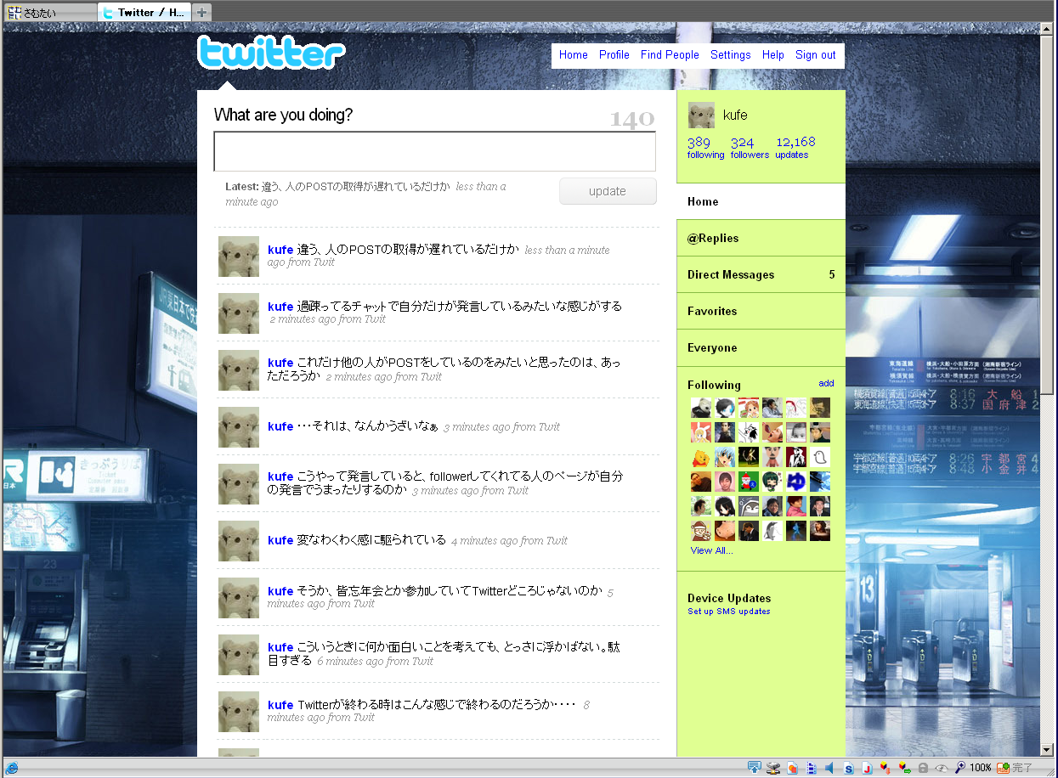The height and width of the screenshot is (778, 1058).
Task: Go to Home in top navigation
Action: coord(574,54)
